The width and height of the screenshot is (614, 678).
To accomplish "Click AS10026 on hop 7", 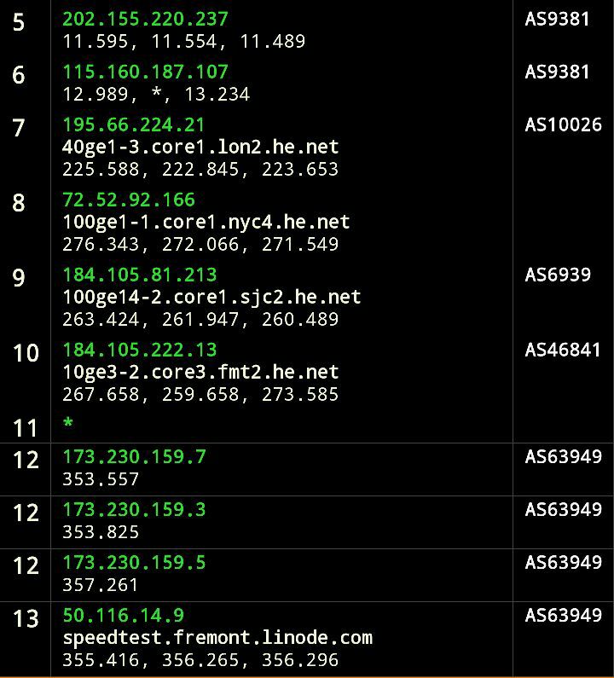I will click(563, 125).
